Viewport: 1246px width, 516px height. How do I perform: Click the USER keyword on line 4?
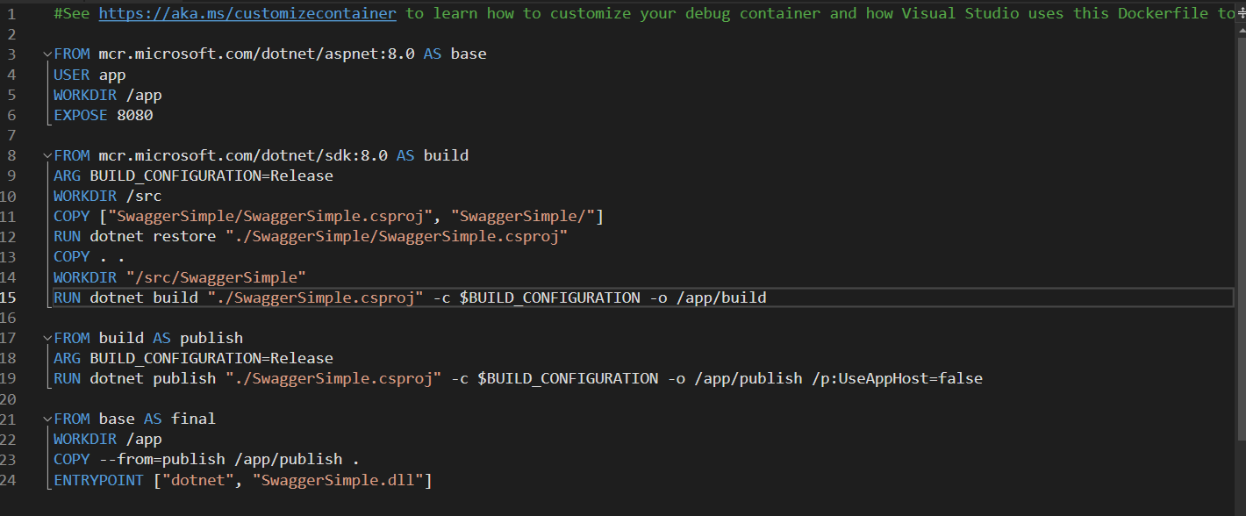[x=71, y=75]
